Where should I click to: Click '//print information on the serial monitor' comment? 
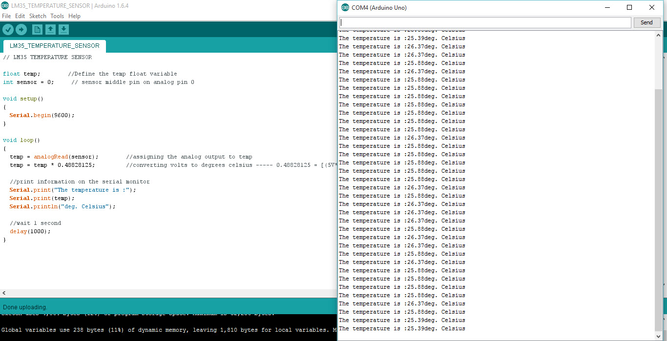coord(80,181)
